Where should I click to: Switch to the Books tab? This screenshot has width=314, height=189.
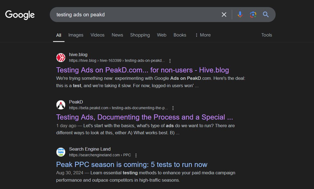(x=180, y=35)
